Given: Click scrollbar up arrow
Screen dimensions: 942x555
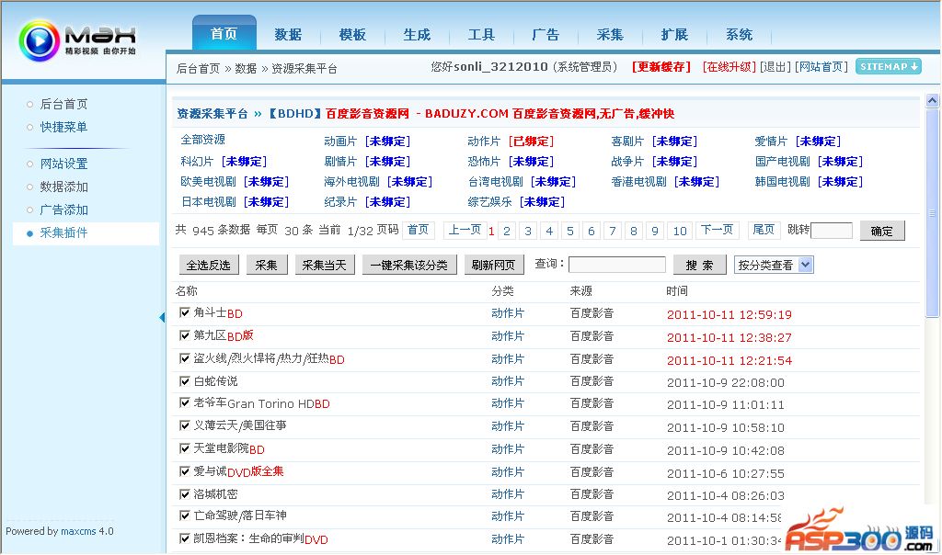Looking at the screenshot, I should tap(932, 101).
